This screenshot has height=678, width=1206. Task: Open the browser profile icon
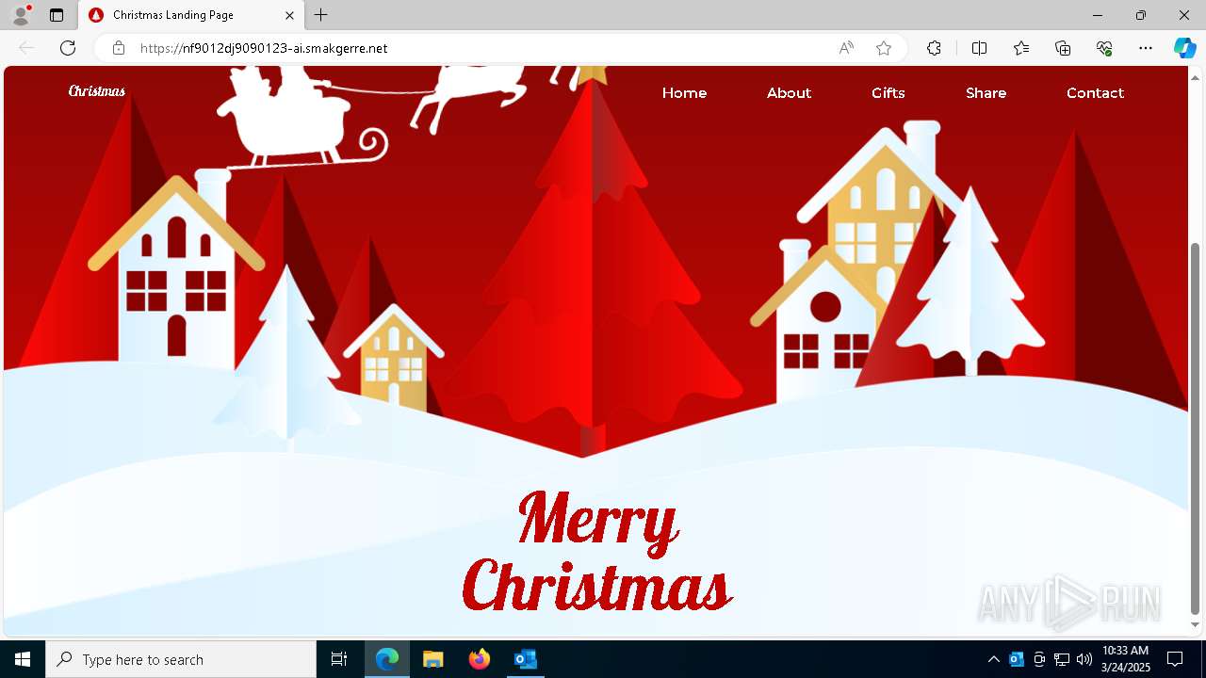point(21,15)
